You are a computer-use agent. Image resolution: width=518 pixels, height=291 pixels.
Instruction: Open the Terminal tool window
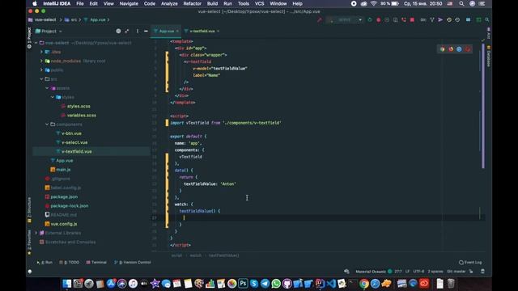[96, 262]
